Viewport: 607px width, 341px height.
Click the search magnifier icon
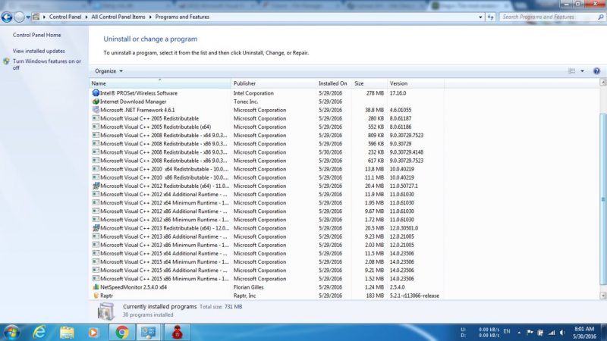click(600, 17)
